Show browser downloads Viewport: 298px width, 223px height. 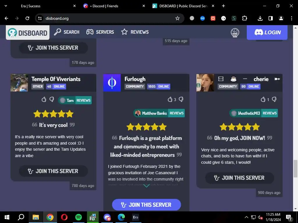coord(260,18)
